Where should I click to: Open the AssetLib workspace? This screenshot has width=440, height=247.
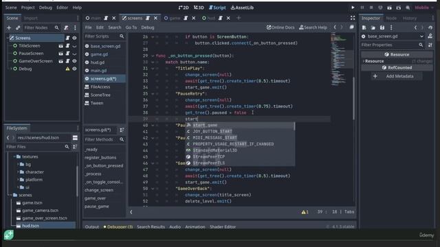(x=242, y=8)
